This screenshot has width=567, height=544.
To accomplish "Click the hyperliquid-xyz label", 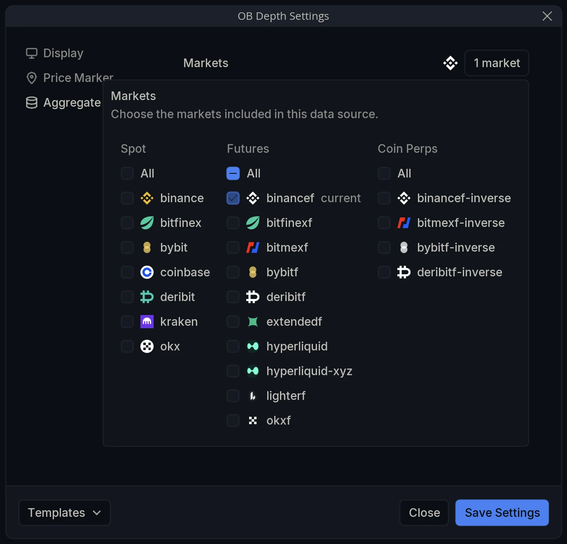I will coord(309,371).
